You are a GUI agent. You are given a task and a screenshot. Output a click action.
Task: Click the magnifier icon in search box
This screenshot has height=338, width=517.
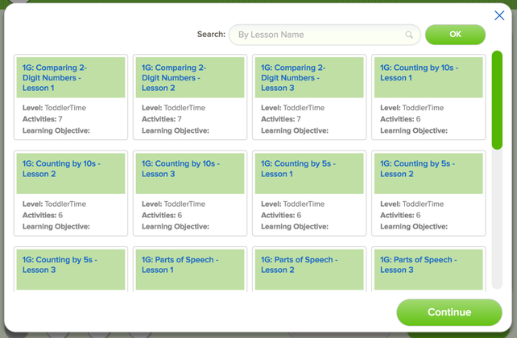point(409,35)
